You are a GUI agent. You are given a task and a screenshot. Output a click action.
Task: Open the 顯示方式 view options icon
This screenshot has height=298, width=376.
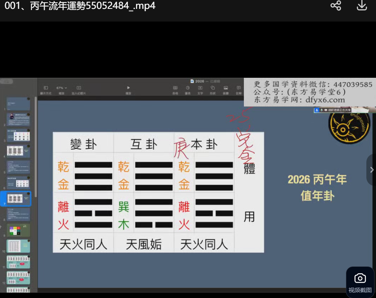click(x=46, y=88)
